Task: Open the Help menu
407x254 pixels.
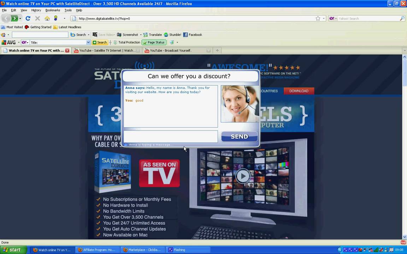Action: tap(79, 10)
